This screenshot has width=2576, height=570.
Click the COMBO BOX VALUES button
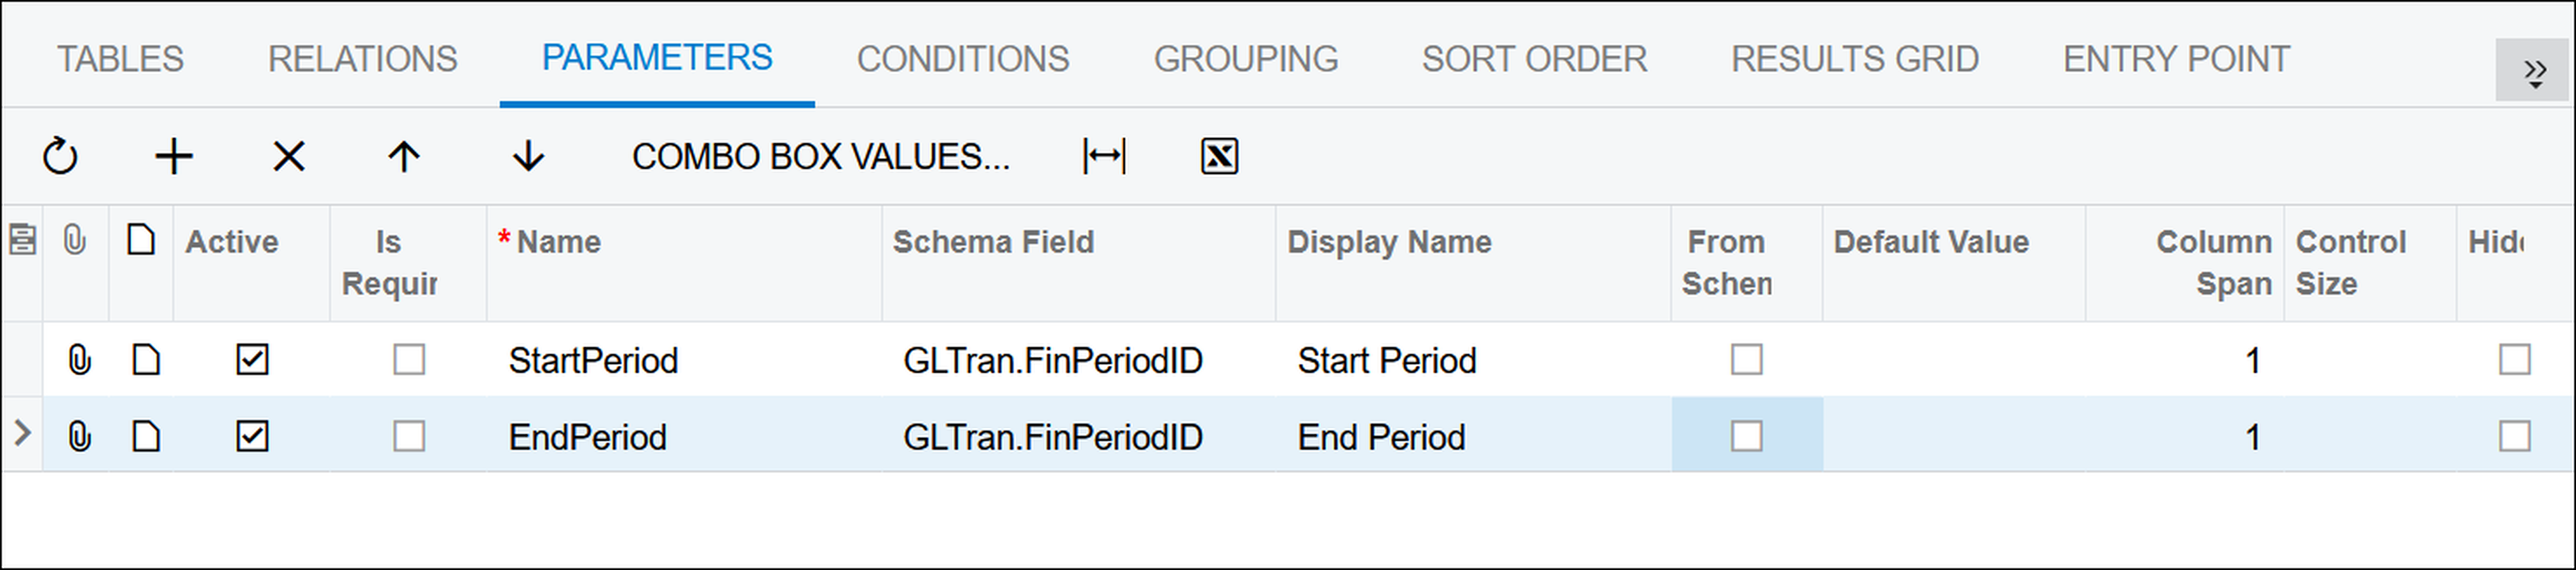tap(821, 156)
